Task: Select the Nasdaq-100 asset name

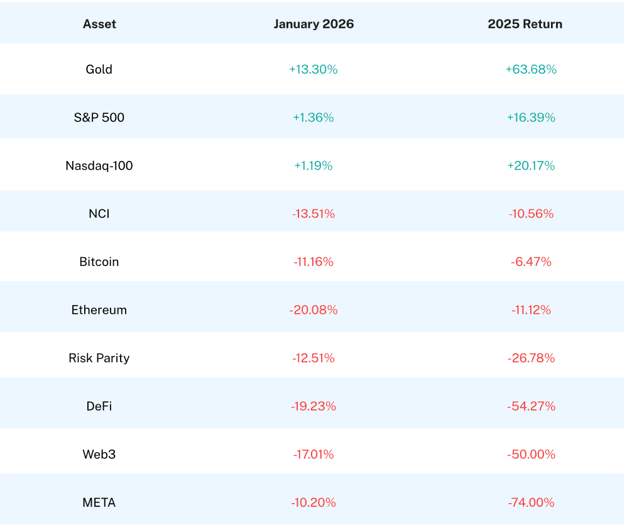Action: tap(99, 166)
